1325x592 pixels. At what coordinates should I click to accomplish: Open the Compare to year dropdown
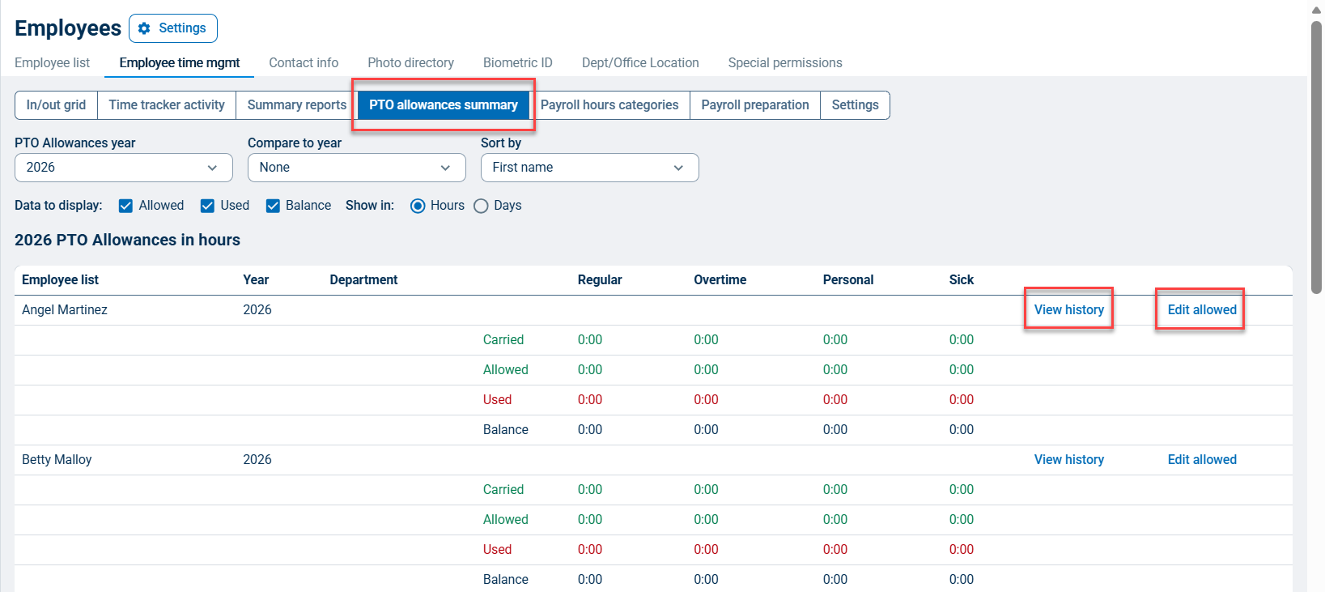[x=357, y=168]
